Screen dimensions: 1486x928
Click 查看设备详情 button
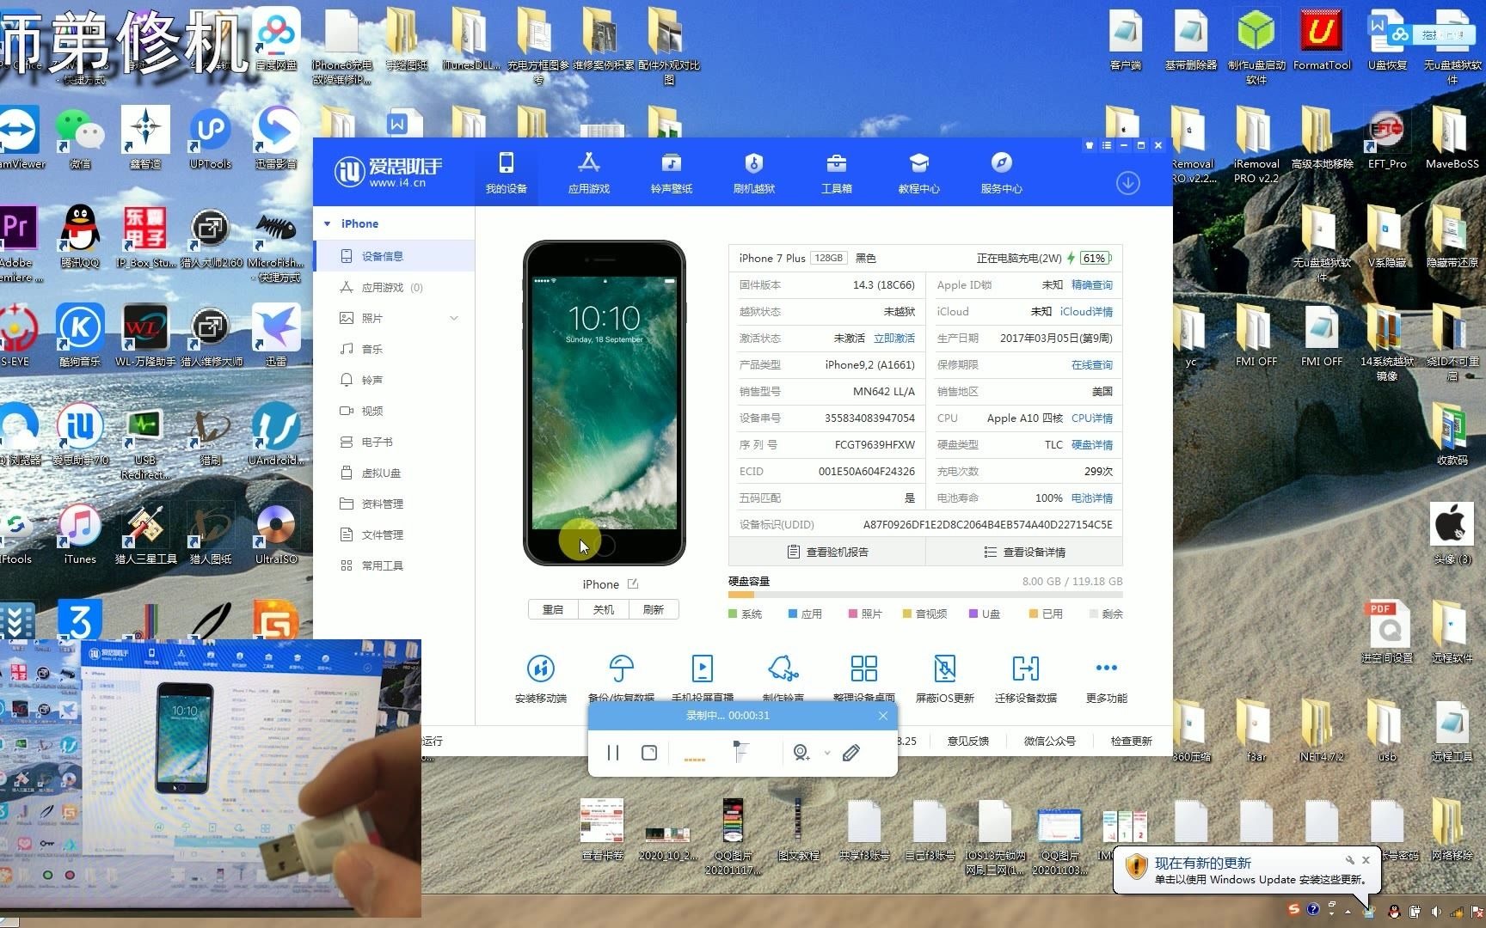[1024, 552]
